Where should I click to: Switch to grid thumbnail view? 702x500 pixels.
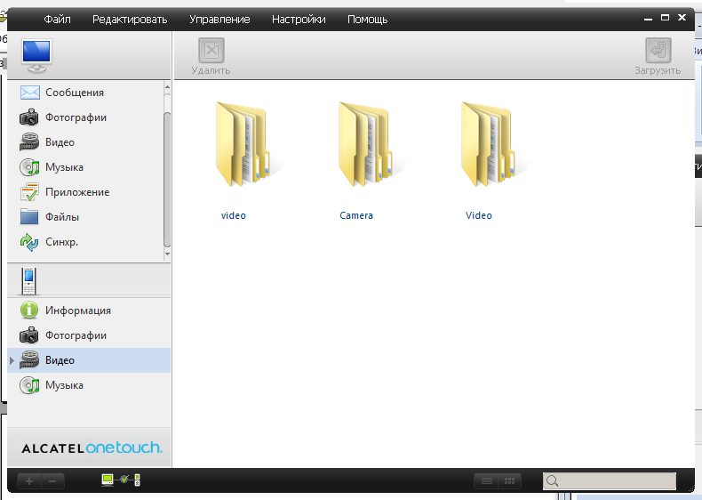[509, 481]
